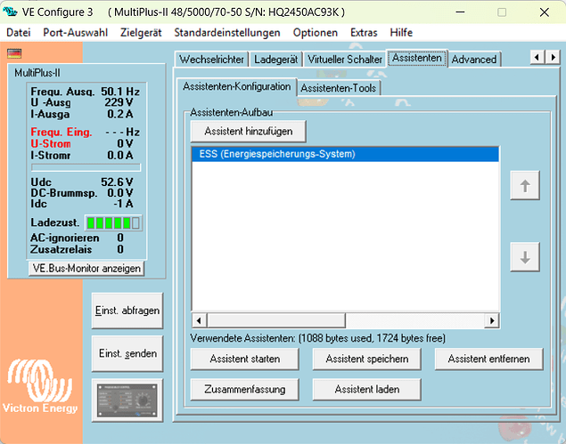Screen dimensions: 566x444
Task: Open the Standardeinstellungen menu
Action: tap(227, 32)
